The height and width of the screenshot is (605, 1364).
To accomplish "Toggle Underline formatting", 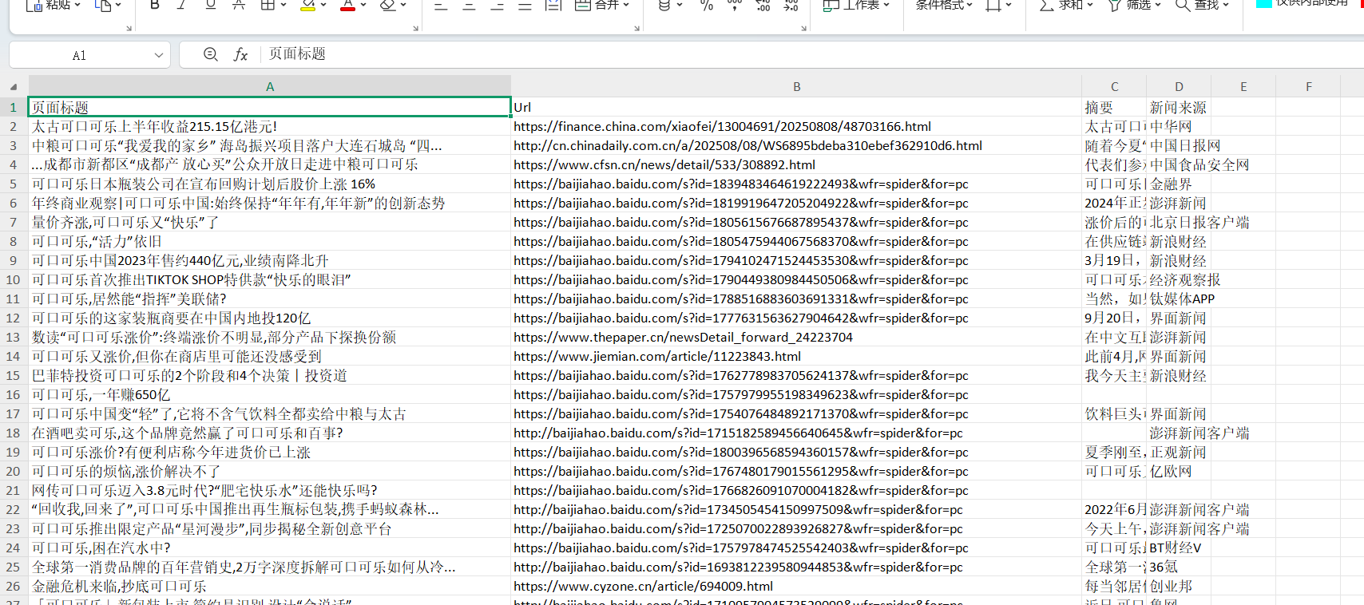I will [210, 5].
